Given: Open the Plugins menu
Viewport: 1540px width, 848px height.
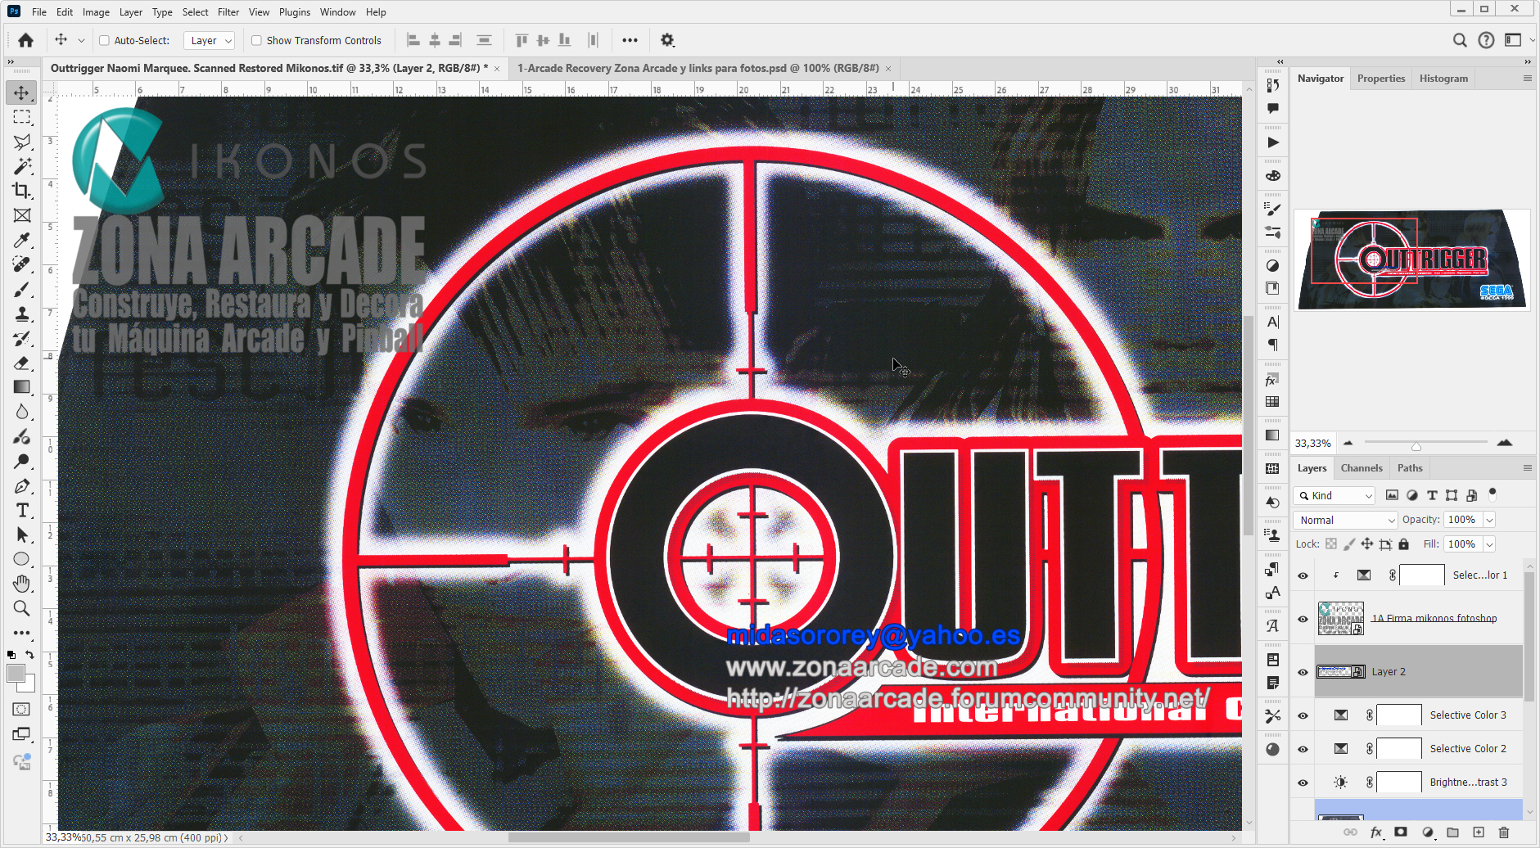Looking at the screenshot, I should 295,12.
